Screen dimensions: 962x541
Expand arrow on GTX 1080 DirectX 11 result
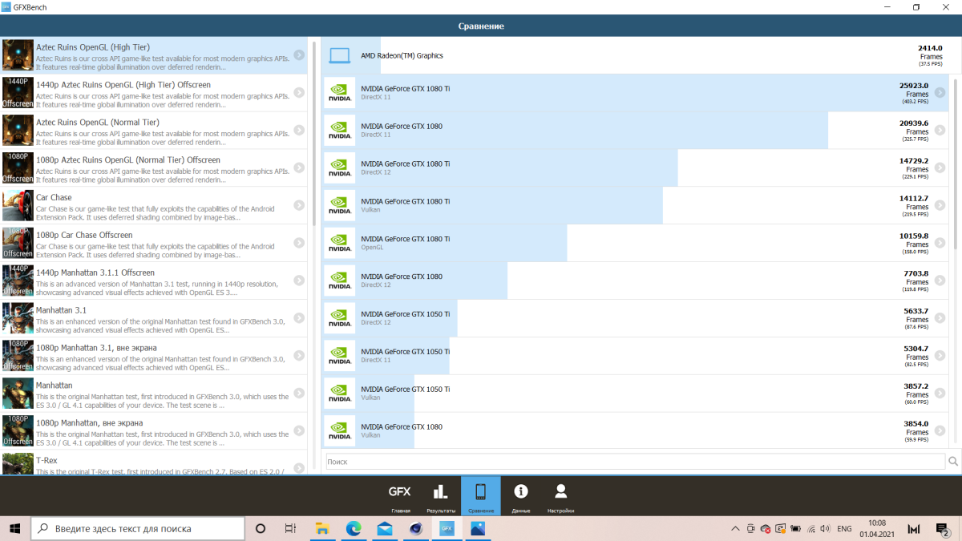click(940, 131)
